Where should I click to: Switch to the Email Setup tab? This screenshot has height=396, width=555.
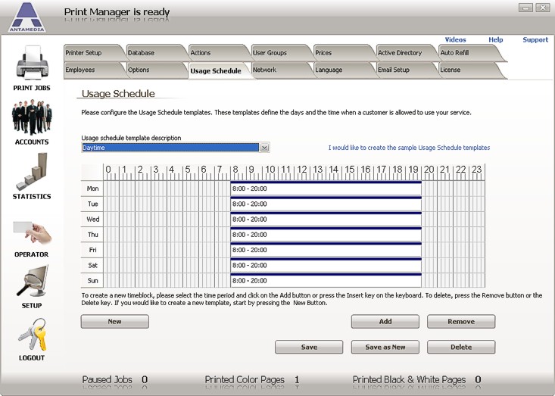tap(404, 70)
